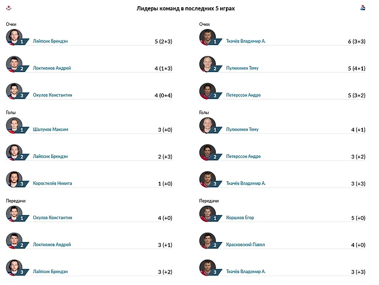
Task: Open Окулов Константин link under Передачи
Action: pos(52,218)
